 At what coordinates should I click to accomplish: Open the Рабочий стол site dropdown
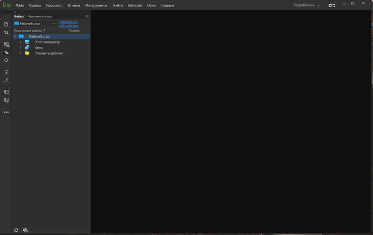tap(35, 23)
